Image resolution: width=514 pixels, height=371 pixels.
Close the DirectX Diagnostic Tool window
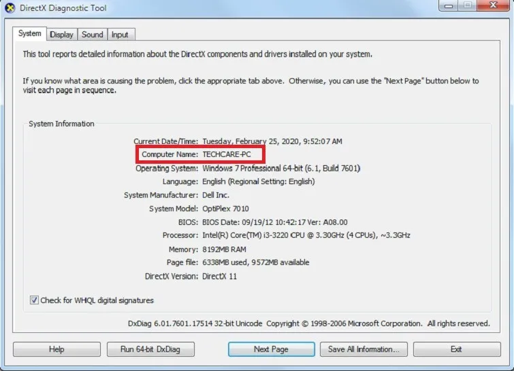[x=492, y=6]
